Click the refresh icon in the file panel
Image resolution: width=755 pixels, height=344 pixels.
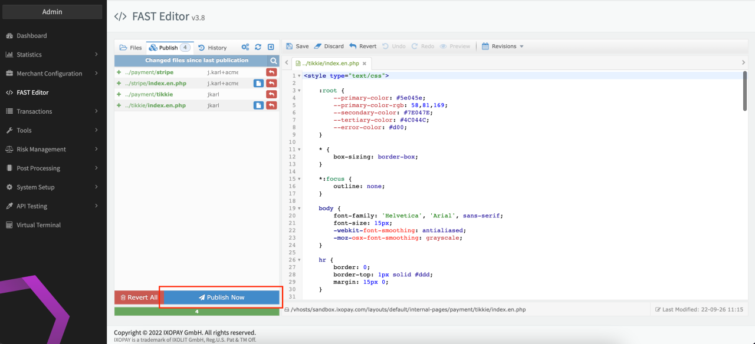pyautogui.click(x=258, y=48)
